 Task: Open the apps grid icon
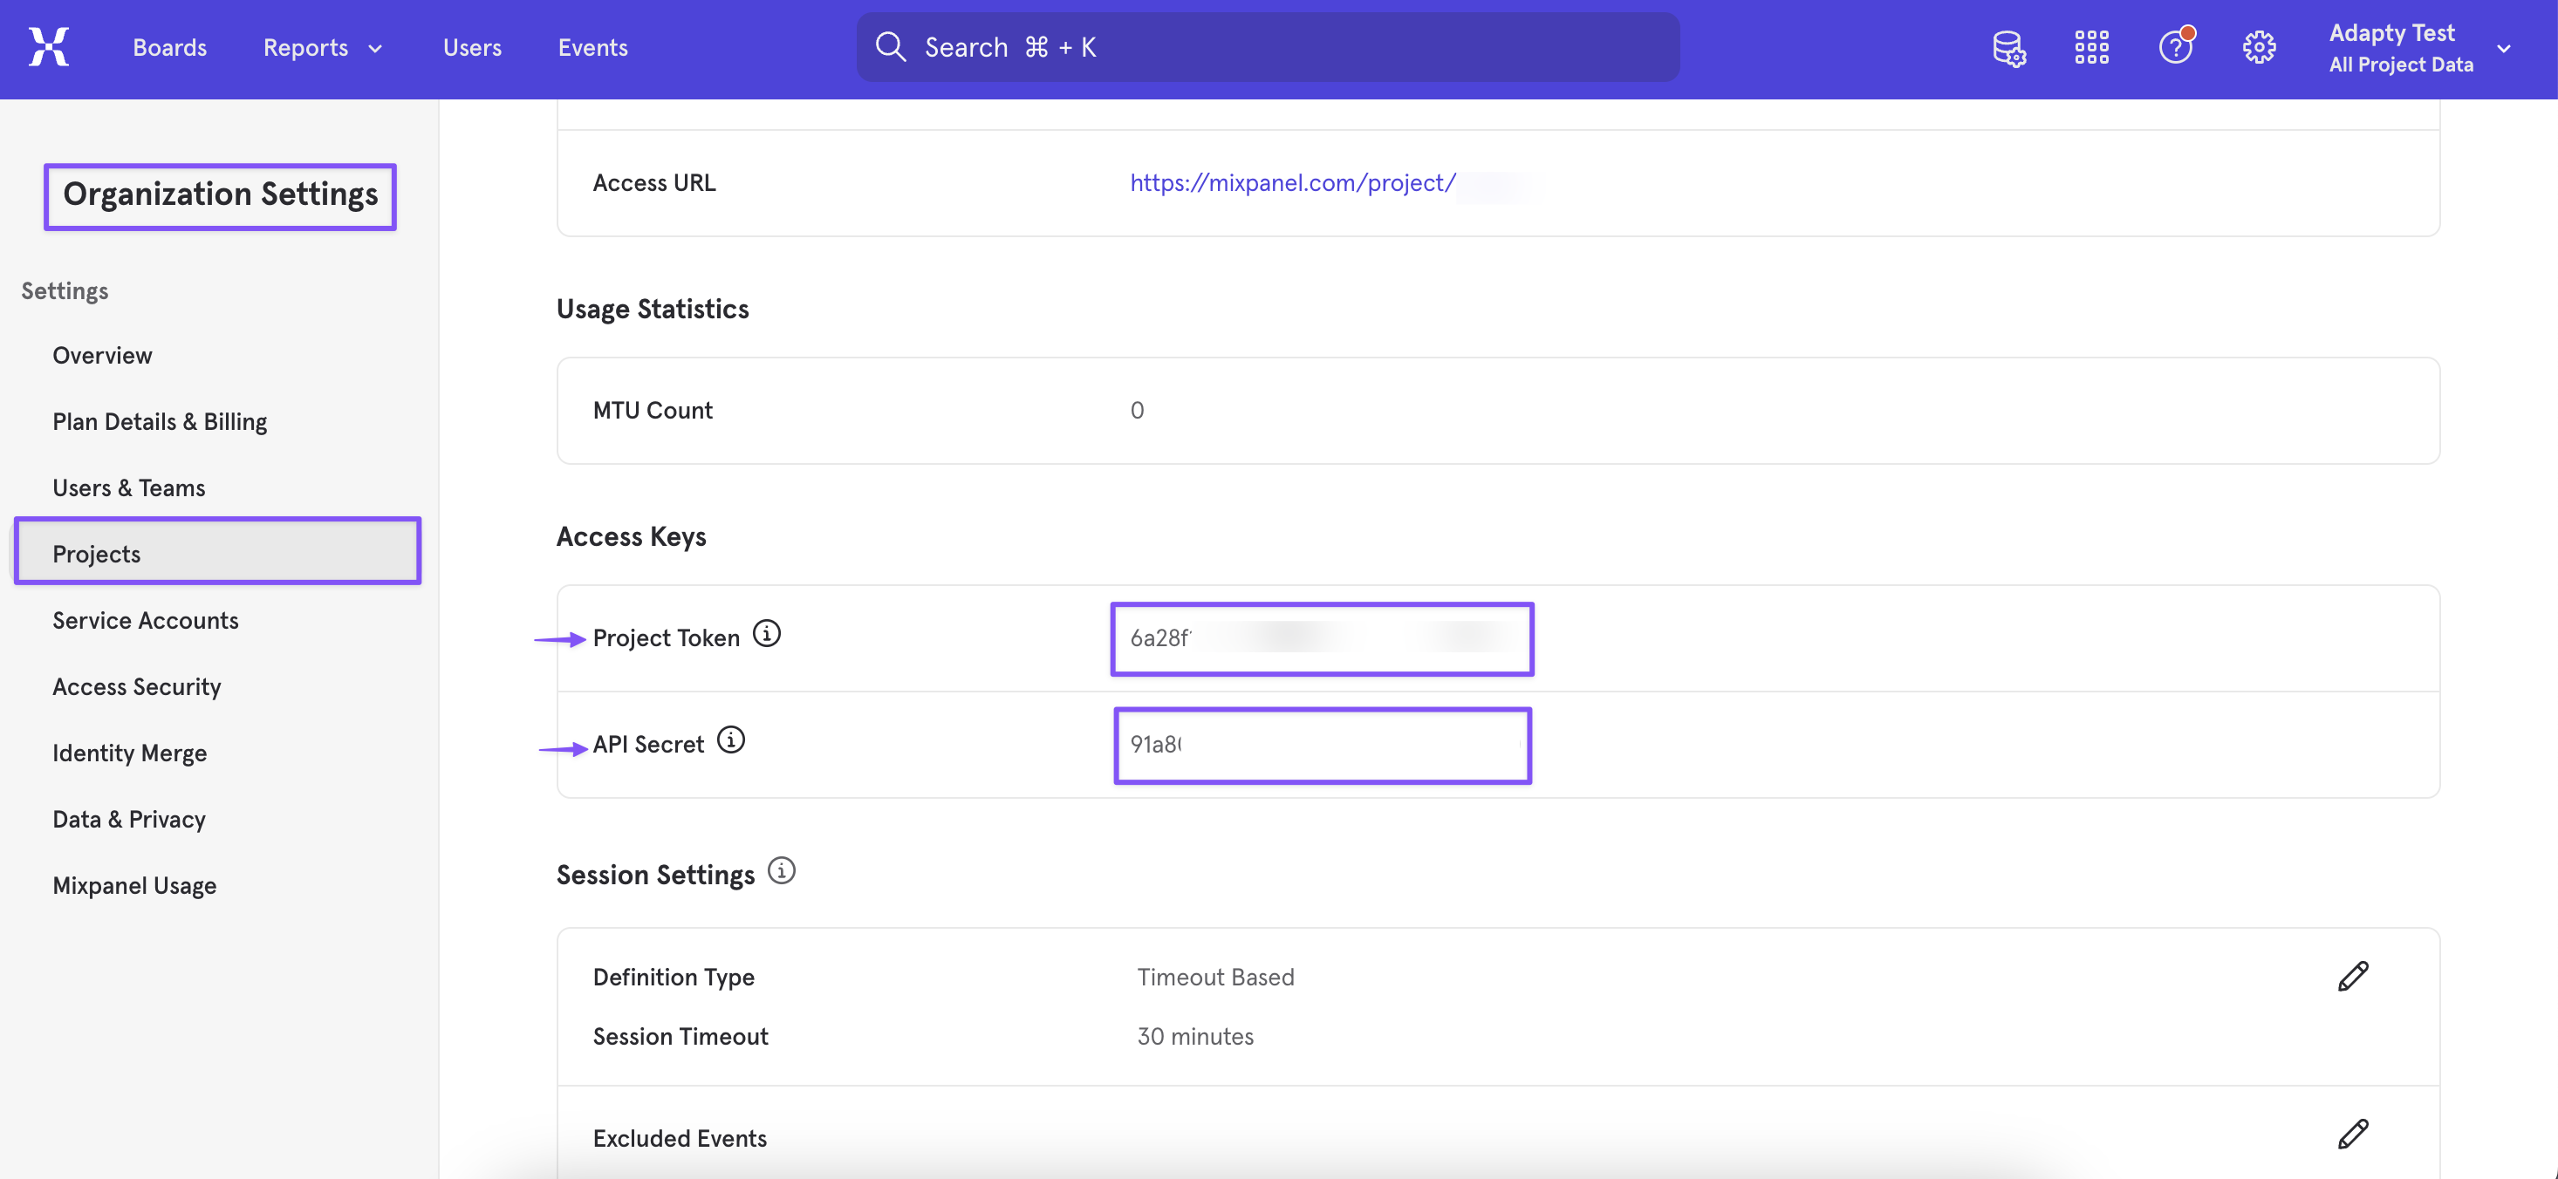point(2091,48)
